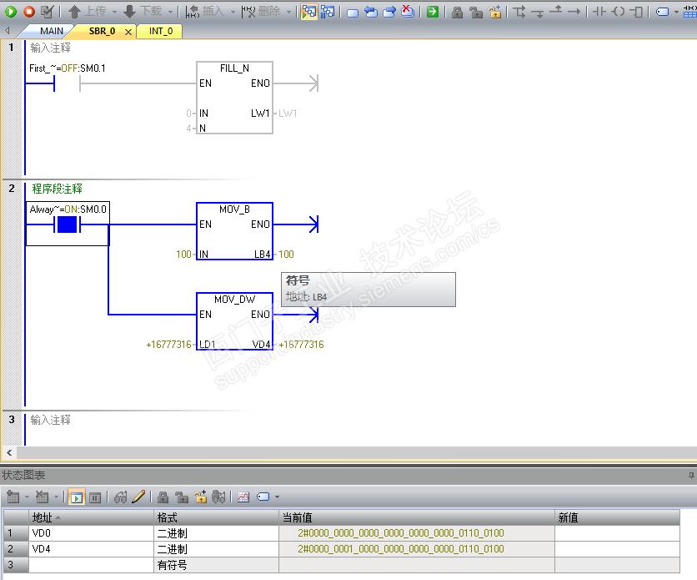
Task: Select the MOV_DW instruction box
Action: click(x=234, y=321)
